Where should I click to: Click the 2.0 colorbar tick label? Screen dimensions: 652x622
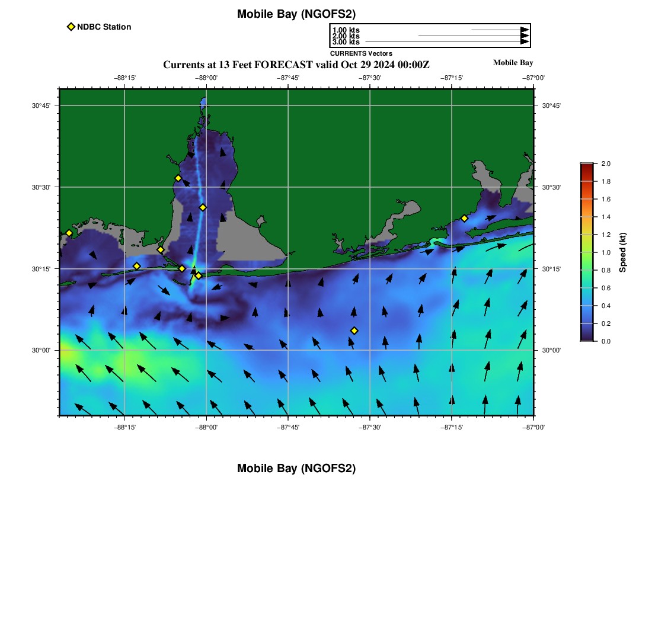(606, 163)
